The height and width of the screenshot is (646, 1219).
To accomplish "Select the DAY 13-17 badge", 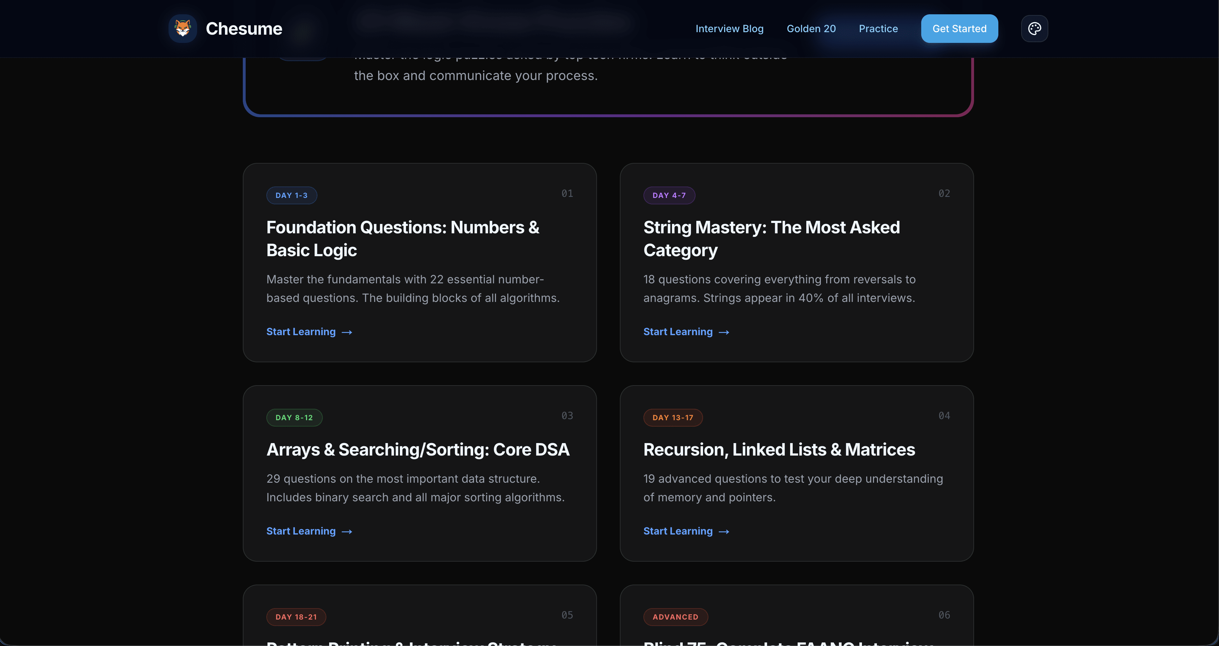I will pyautogui.click(x=673, y=417).
